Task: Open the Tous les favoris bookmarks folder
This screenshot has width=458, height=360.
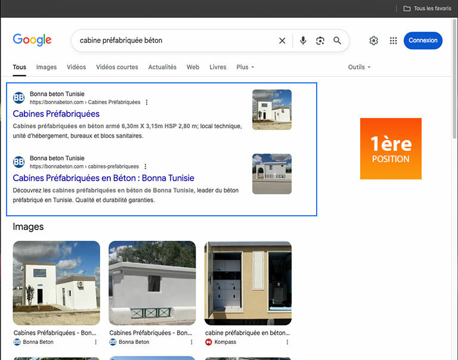Action: pyautogui.click(x=428, y=8)
